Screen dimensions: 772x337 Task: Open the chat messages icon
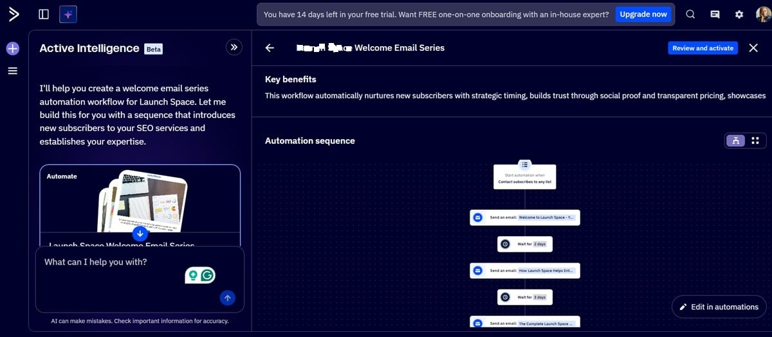coord(715,14)
